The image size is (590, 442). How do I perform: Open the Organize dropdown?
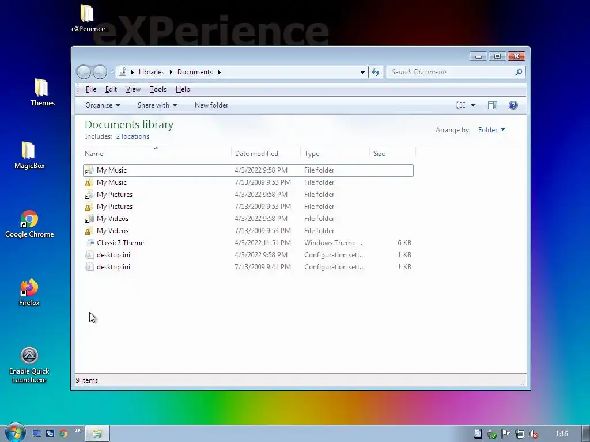(103, 105)
